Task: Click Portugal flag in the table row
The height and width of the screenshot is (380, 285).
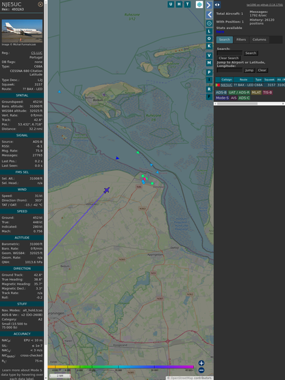Action: (x=218, y=85)
